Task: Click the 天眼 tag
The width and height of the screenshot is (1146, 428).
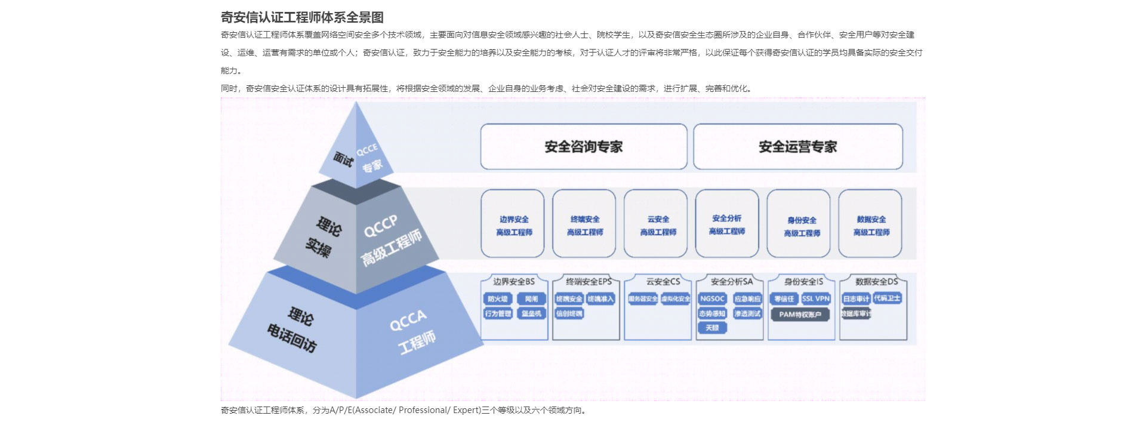Action: click(712, 328)
